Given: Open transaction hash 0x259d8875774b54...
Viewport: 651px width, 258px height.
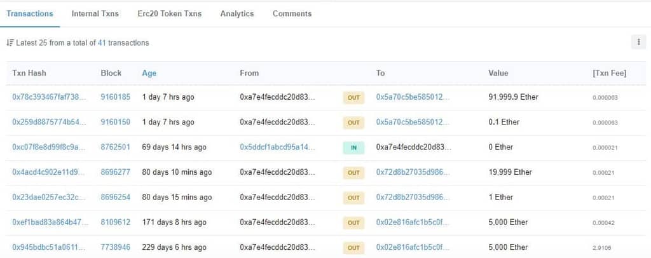Looking at the screenshot, I should [50, 122].
